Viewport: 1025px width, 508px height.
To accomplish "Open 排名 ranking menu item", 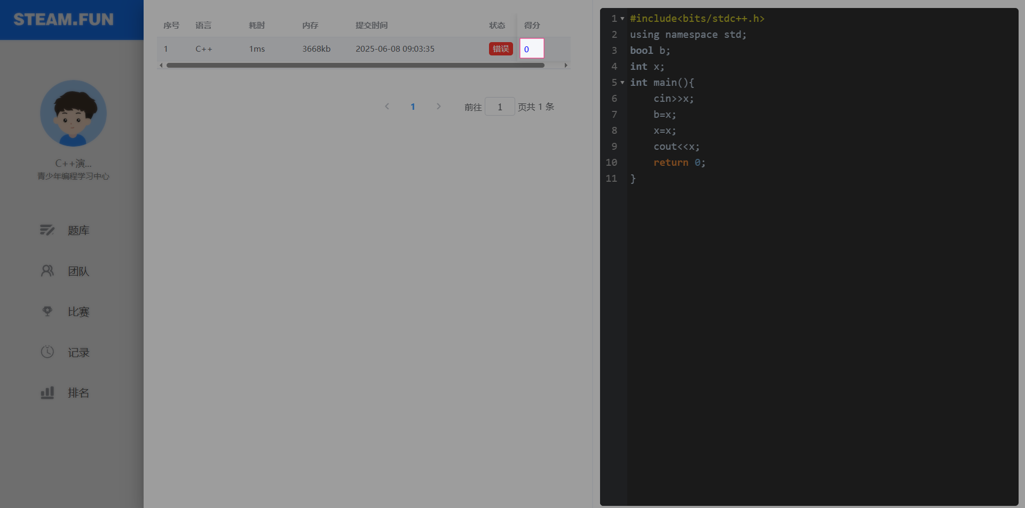I will click(x=78, y=393).
